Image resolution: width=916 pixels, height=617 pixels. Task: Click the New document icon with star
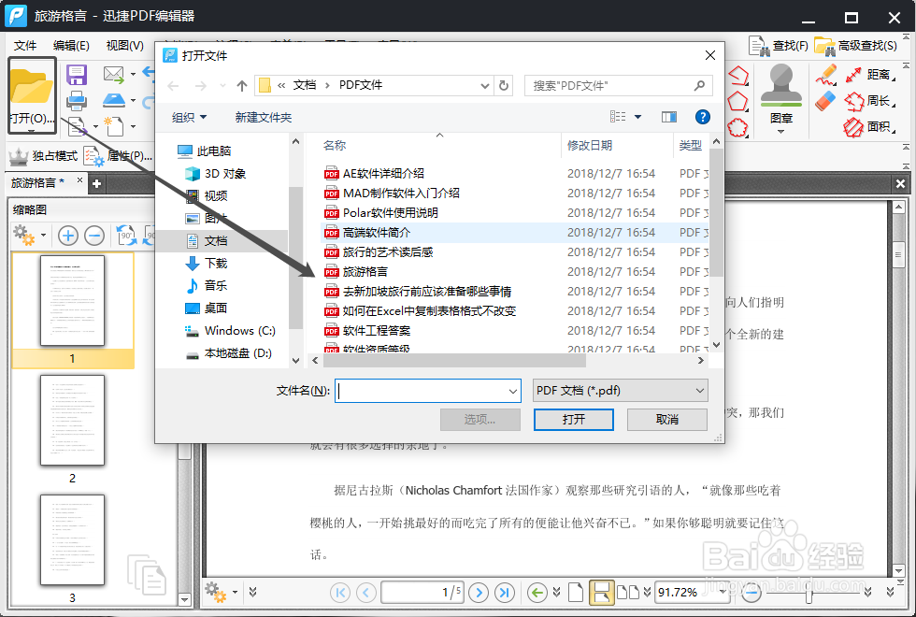coord(113,125)
